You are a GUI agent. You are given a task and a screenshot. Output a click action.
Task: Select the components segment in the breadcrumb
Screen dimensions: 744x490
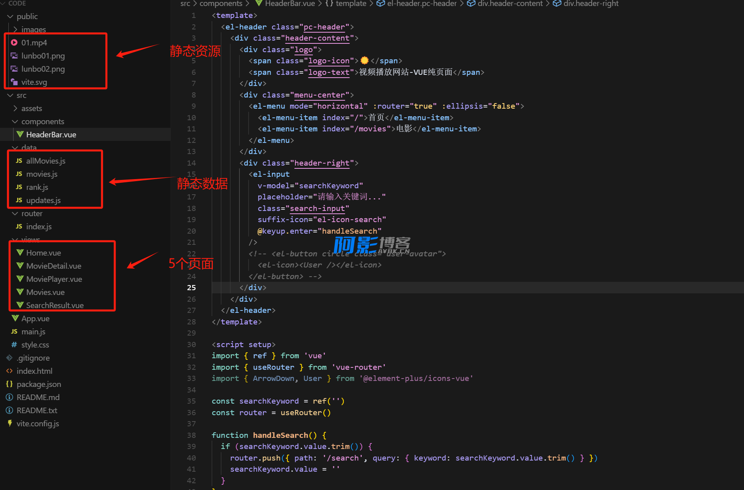[221, 4]
